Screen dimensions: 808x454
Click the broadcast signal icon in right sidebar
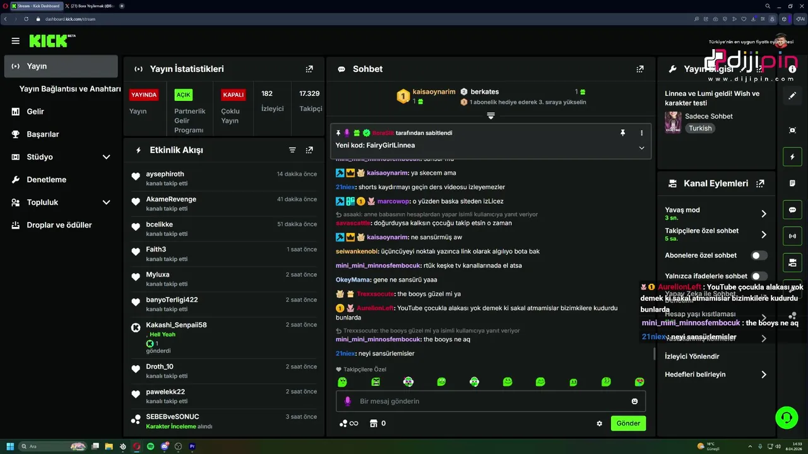tap(792, 237)
